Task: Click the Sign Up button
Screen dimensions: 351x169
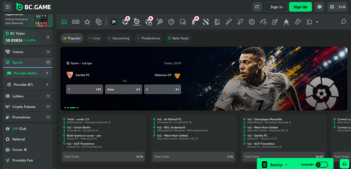Action: point(300,7)
